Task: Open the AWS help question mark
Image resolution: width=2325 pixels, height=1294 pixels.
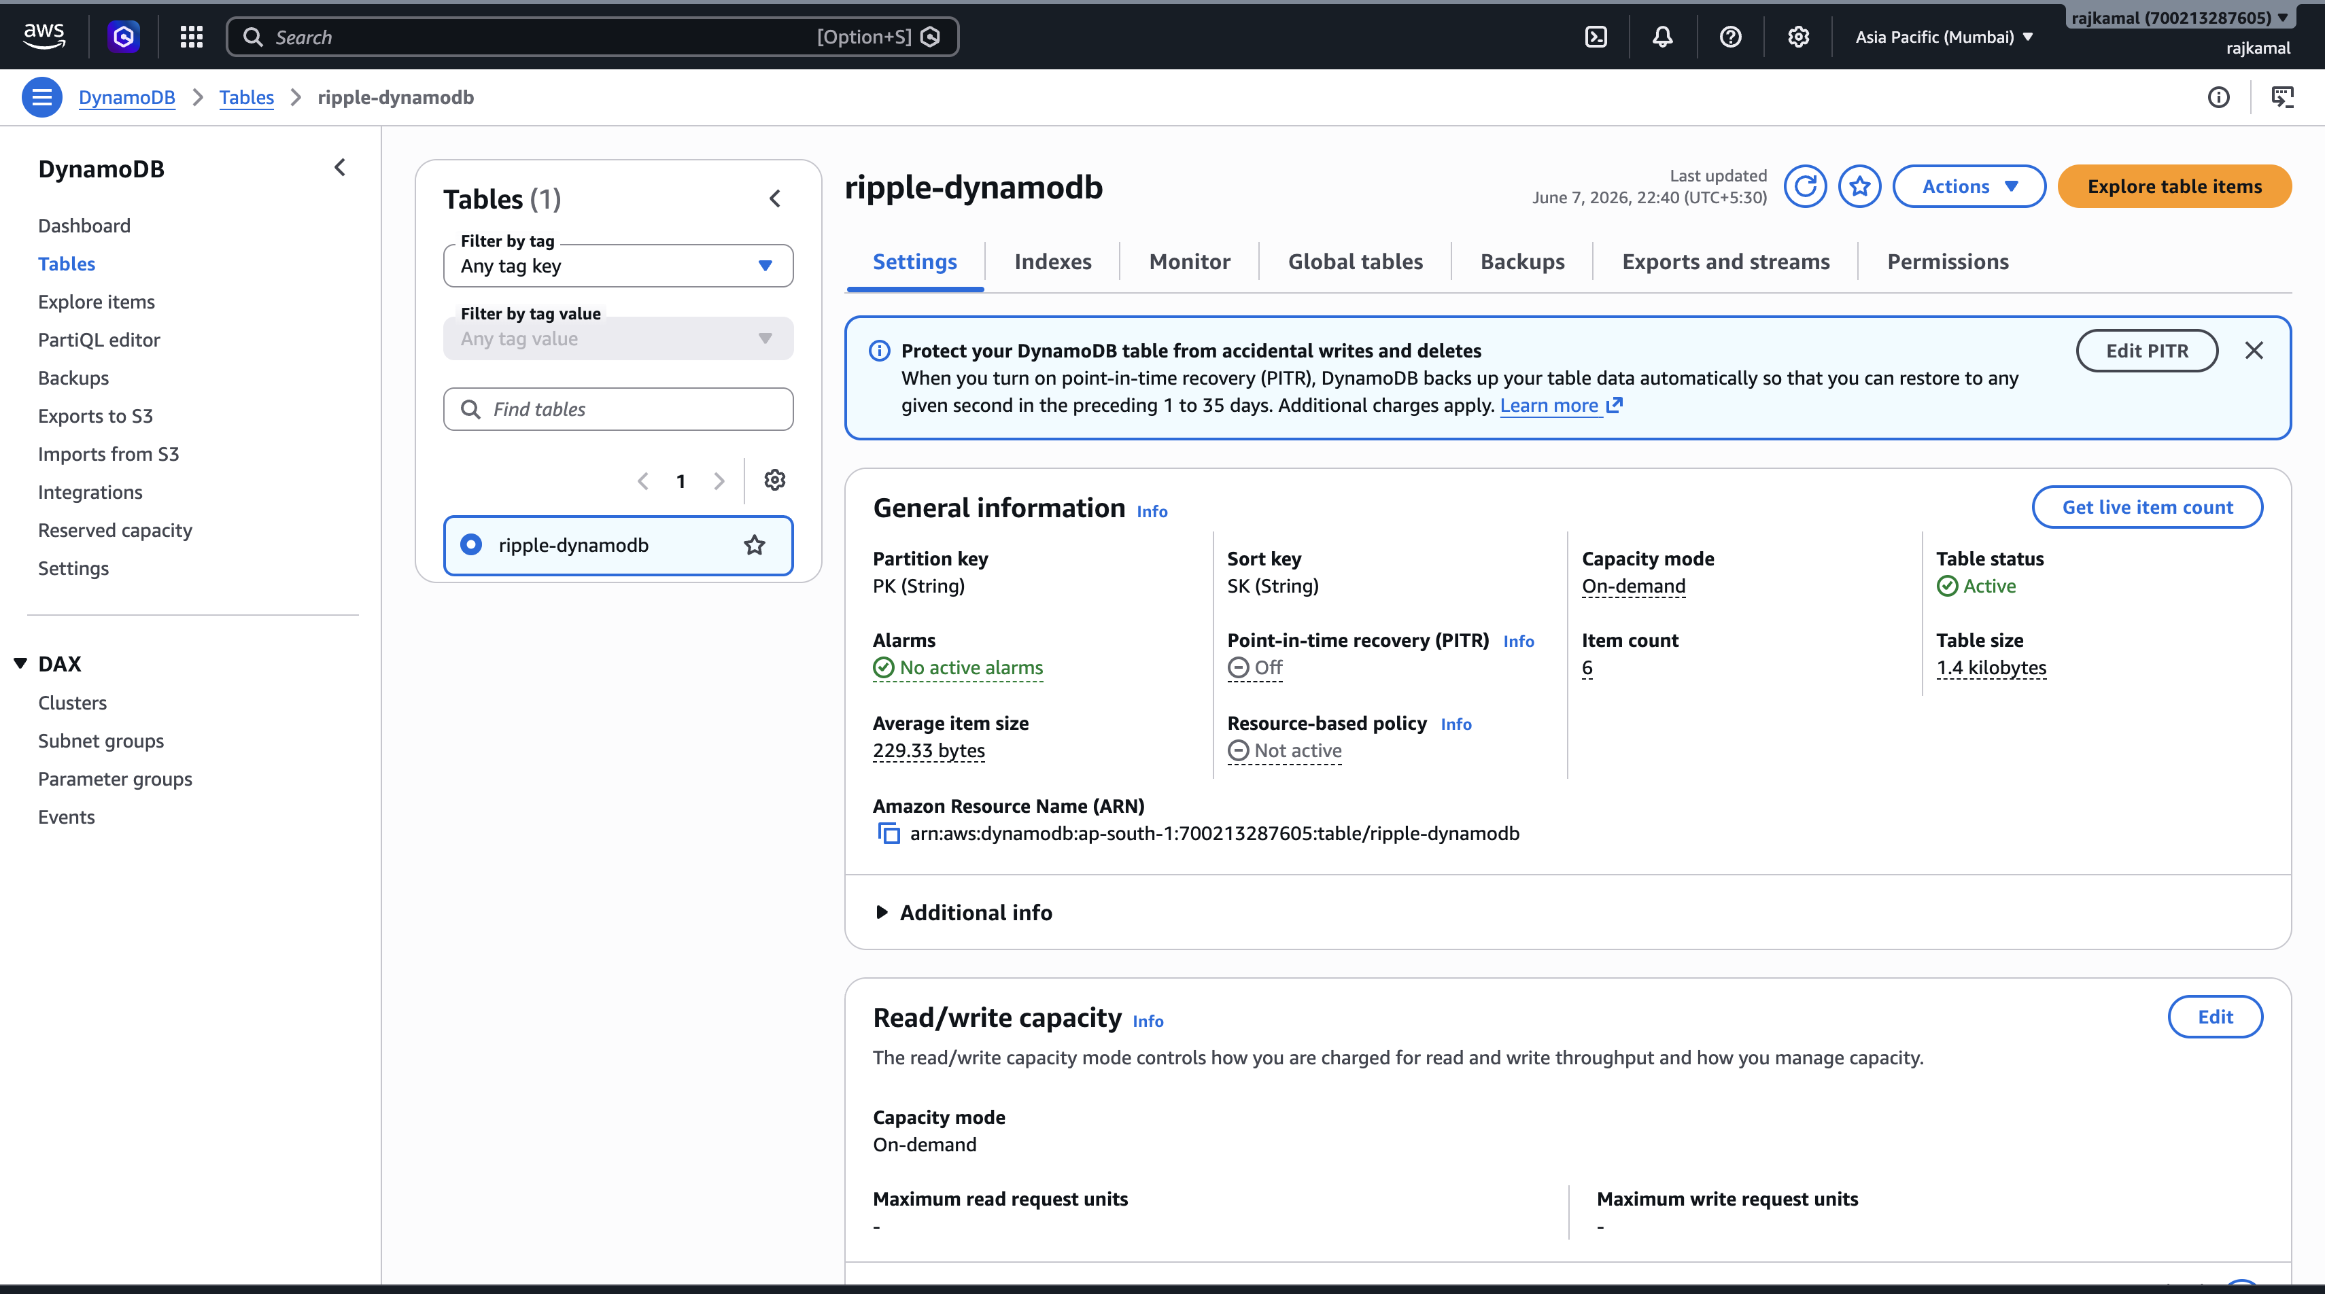Action: (1730, 37)
